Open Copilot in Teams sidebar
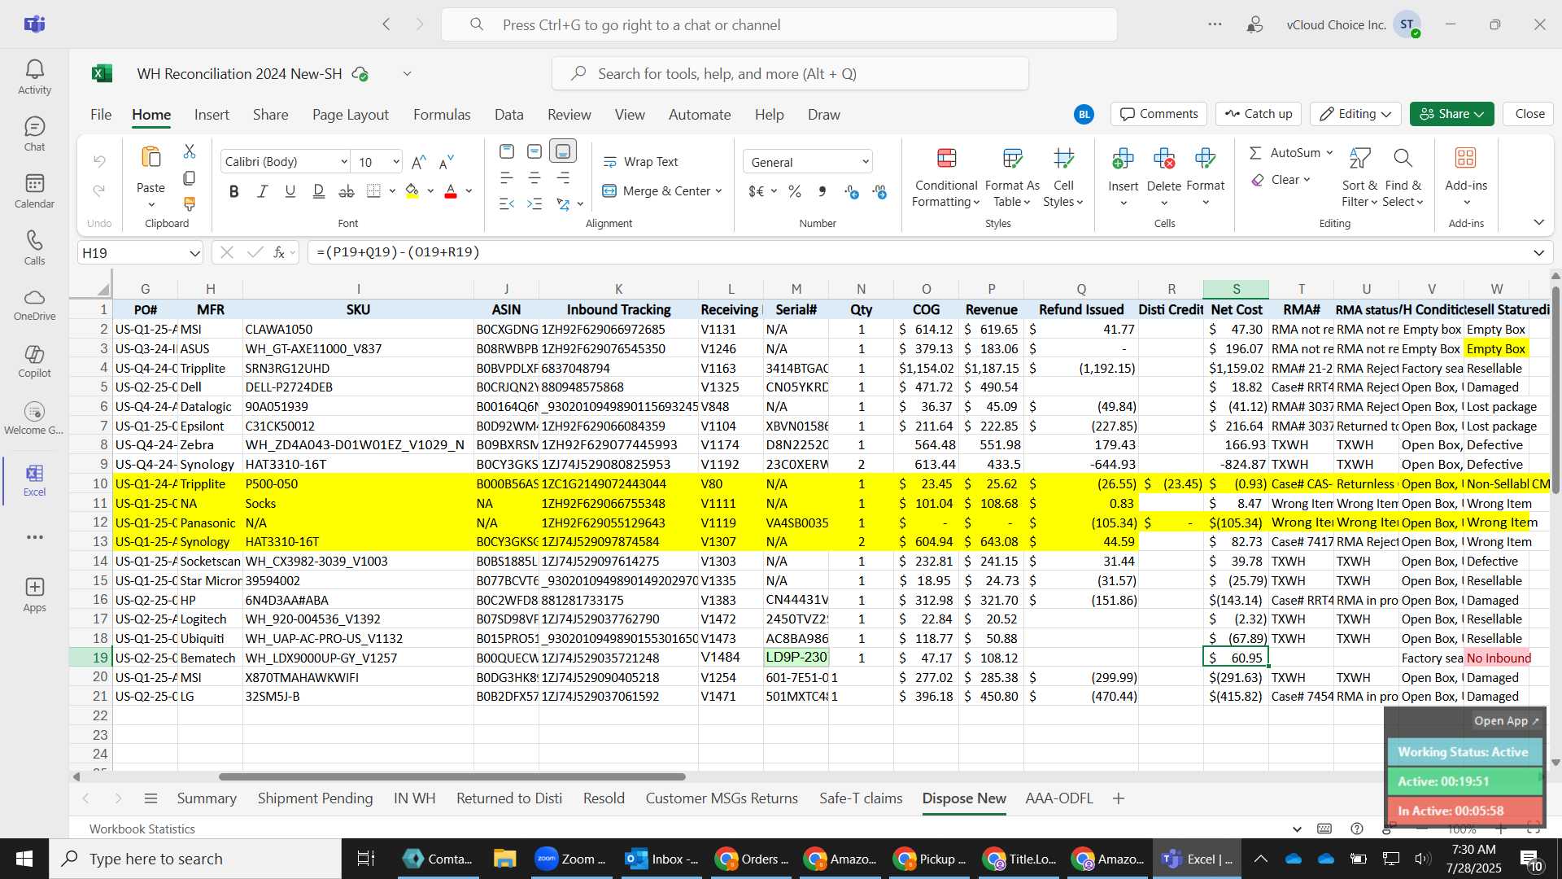Image resolution: width=1562 pixels, height=879 pixels. 34,362
